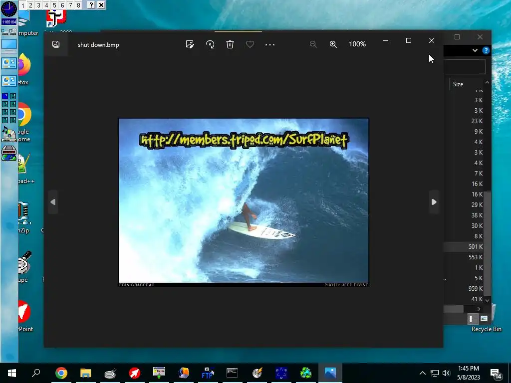This screenshot has width=511, height=383.
Task: Add photo to favorites with heart
Action: tap(250, 44)
